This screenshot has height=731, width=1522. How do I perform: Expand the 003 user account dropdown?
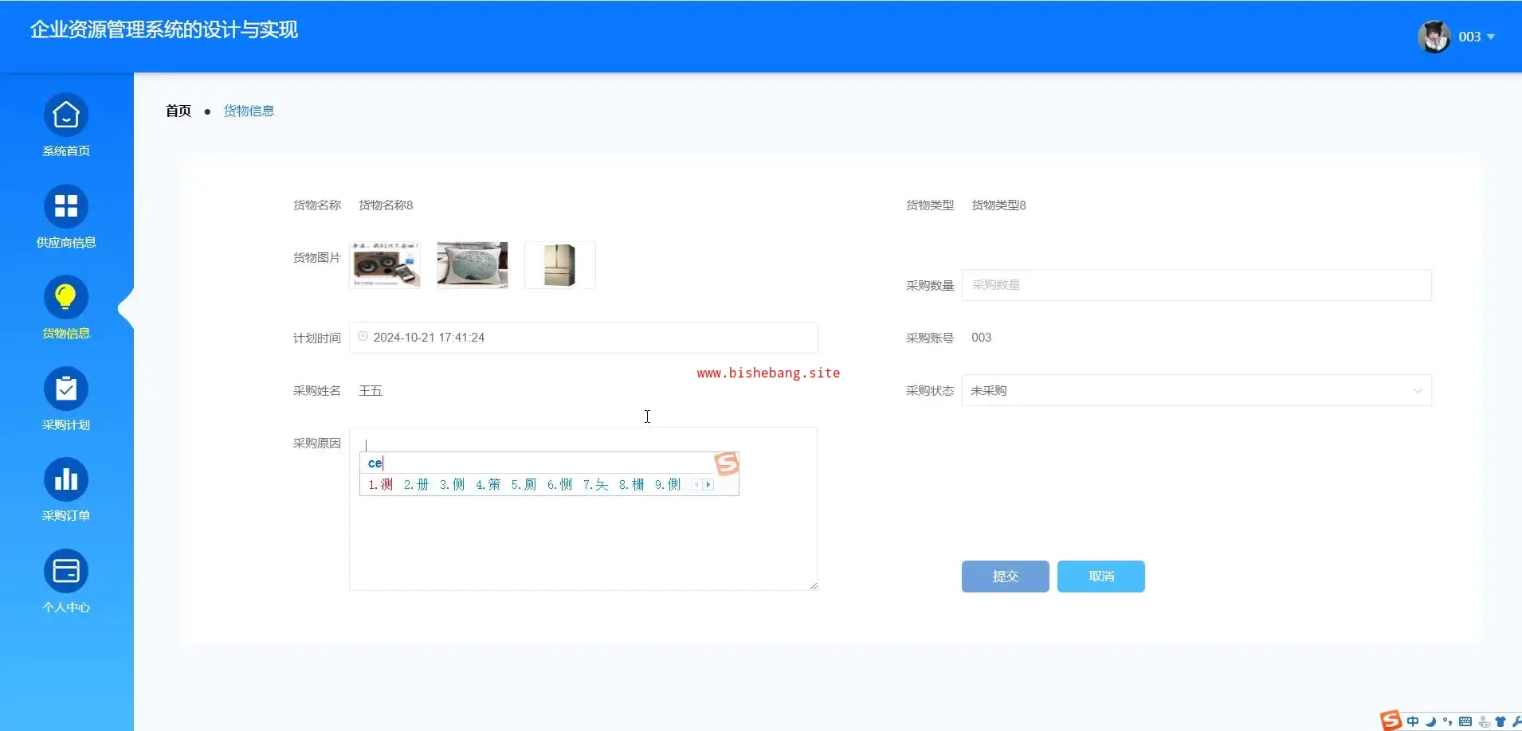click(1477, 37)
